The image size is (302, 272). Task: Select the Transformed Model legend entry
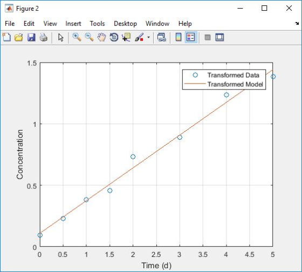tap(235, 84)
